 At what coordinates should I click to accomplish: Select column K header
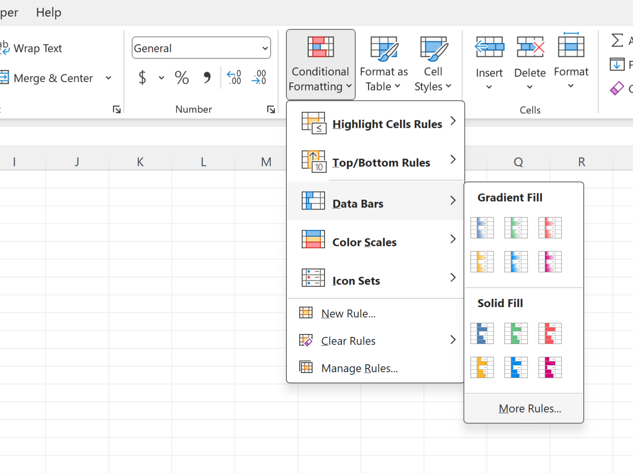pyautogui.click(x=140, y=162)
